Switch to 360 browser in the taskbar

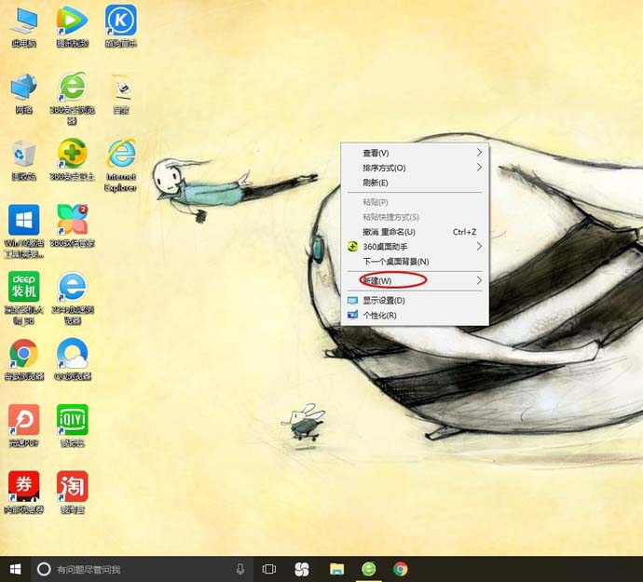(369, 569)
